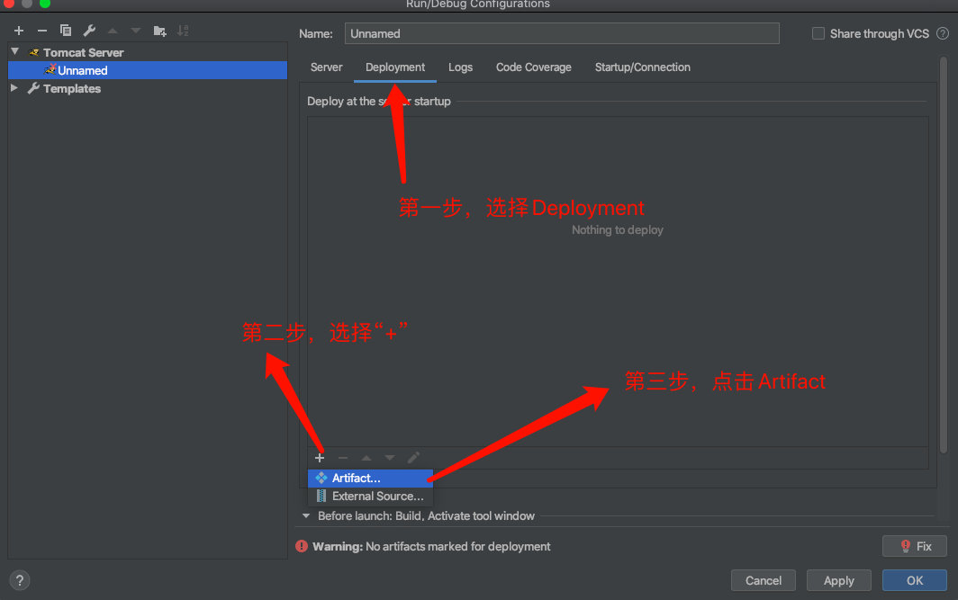Add a deployment item with plus
958x600 pixels.
point(320,458)
